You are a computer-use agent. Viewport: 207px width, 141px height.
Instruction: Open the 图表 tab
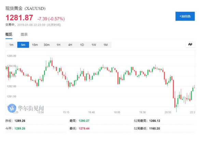pos(24,34)
